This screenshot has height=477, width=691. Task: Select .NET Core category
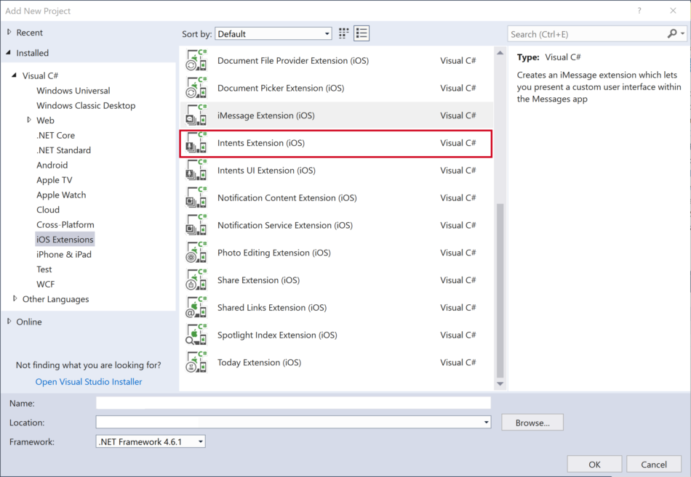click(x=55, y=135)
